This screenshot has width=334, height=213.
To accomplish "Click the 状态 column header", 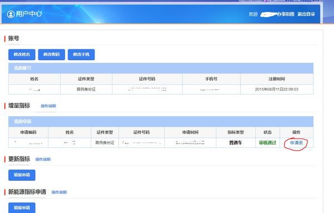I will (x=268, y=132).
